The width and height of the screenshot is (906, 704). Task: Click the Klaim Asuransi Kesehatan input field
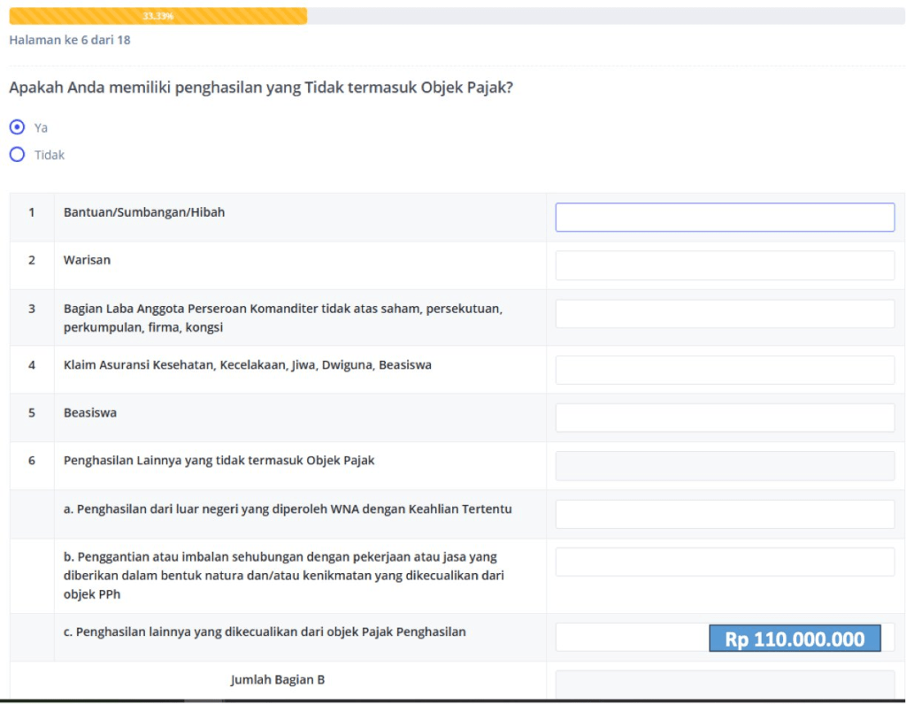coord(724,370)
